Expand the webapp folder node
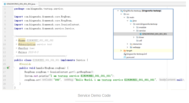This screenshot has height=103, width=189. (127, 47)
